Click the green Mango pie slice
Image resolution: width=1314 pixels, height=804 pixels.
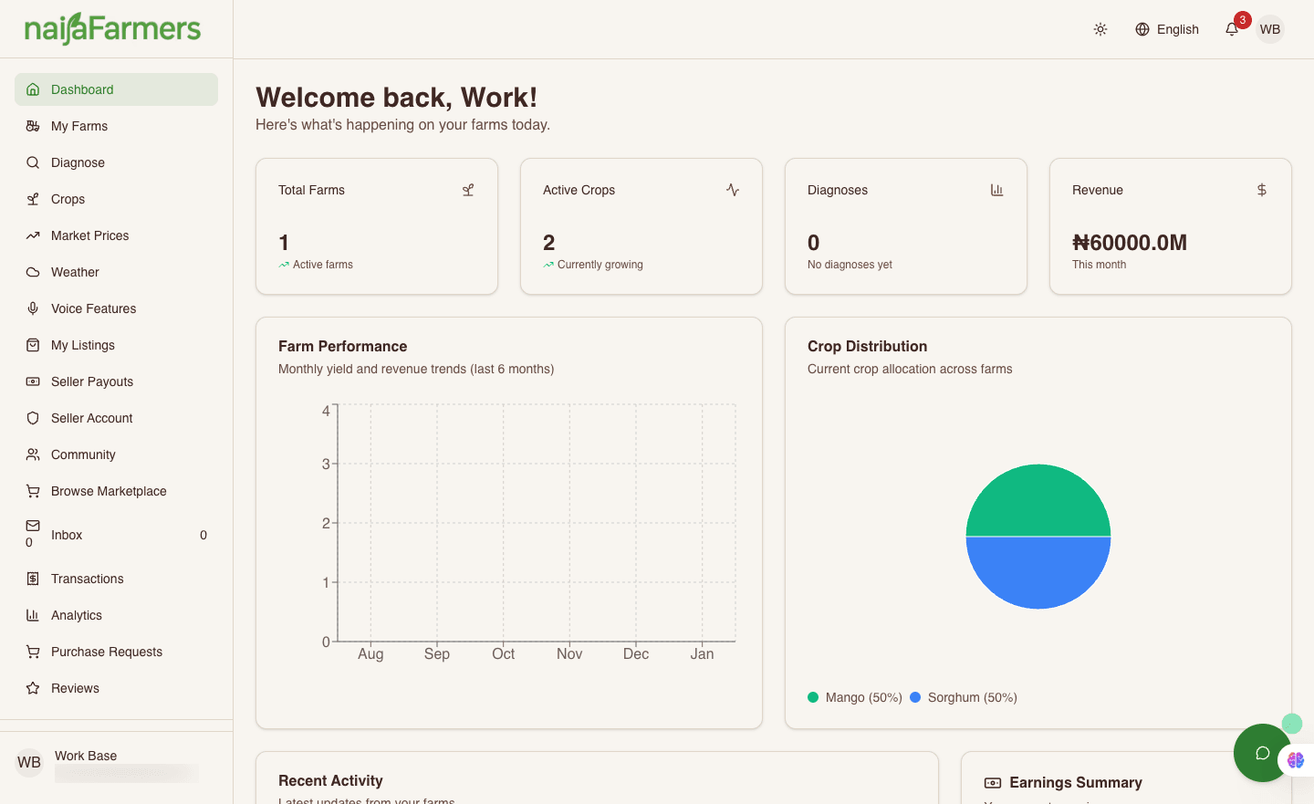[x=1038, y=500]
